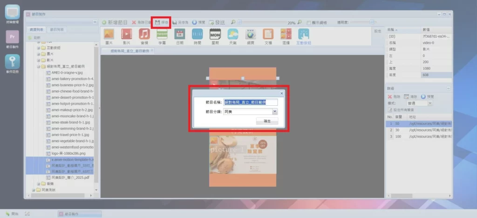Collapse the 絕對佈局_直立_節目範例 folder
The height and width of the screenshot is (218, 477).
point(38,67)
